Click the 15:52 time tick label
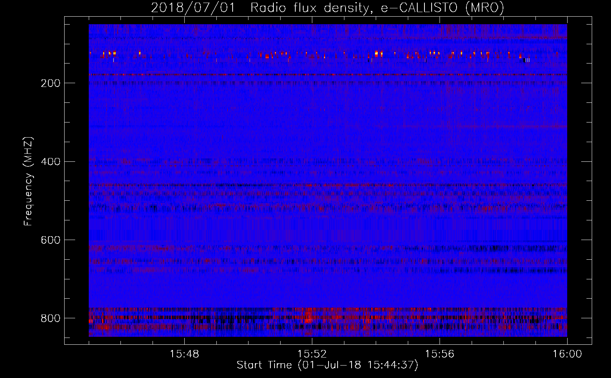This screenshot has width=611, height=378. (x=312, y=354)
